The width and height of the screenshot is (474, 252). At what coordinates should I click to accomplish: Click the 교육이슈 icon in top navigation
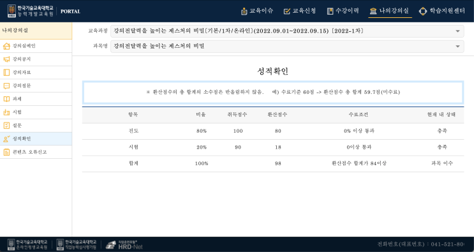(244, 11)
